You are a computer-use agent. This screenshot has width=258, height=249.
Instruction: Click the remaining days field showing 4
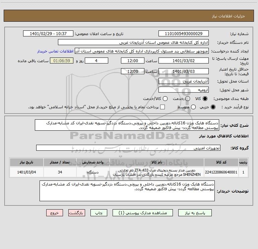(x=96, y=60)
